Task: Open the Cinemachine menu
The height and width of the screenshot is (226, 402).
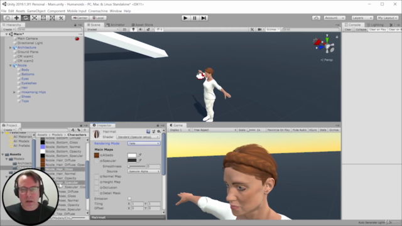Action: tap(98, 11)
